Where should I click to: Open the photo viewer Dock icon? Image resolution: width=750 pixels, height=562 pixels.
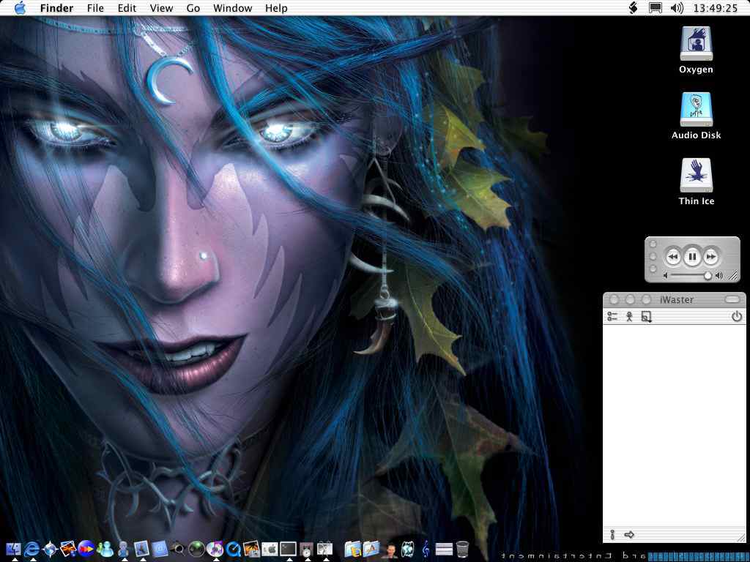[68, 549]
